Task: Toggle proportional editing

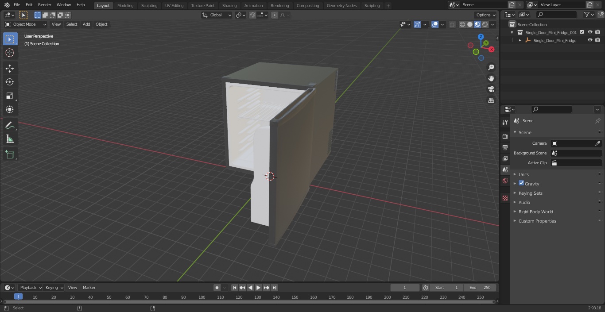Action: point(275,15)
